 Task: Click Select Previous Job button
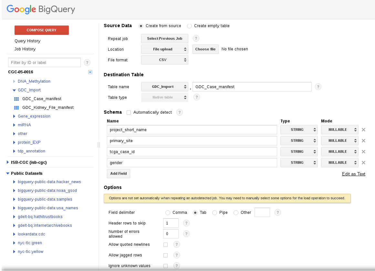pyautogui.click(x=164, y=38)
